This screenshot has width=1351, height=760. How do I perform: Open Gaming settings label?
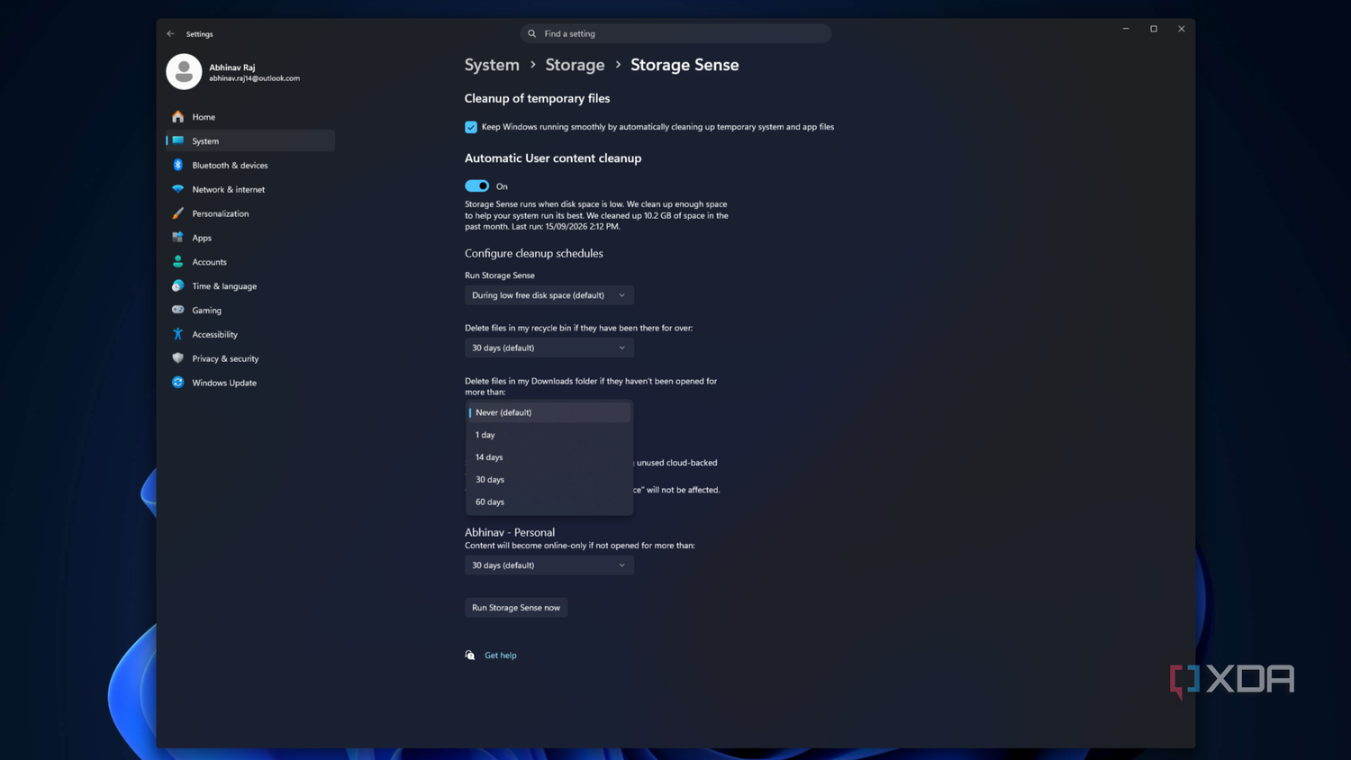206,311
